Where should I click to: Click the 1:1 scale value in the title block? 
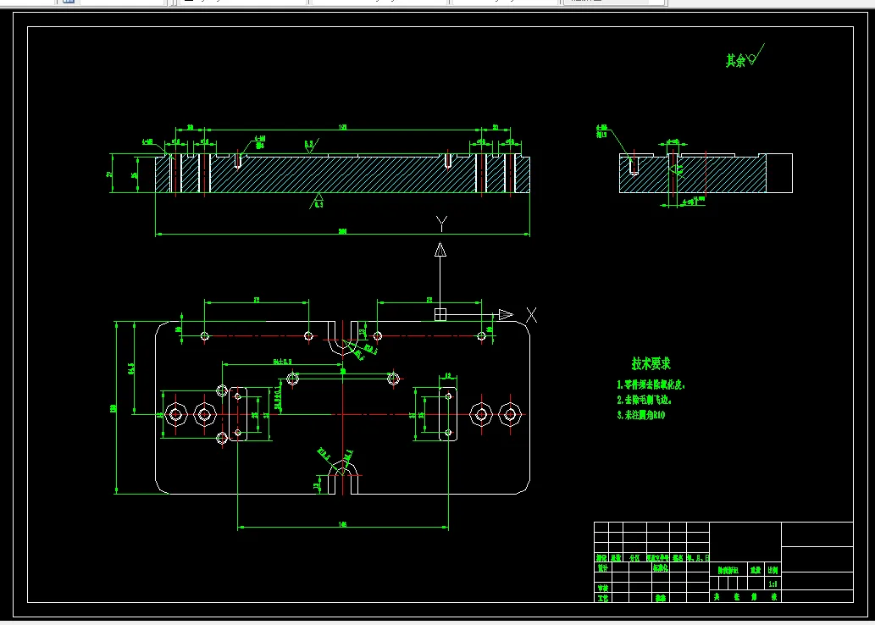773,584
